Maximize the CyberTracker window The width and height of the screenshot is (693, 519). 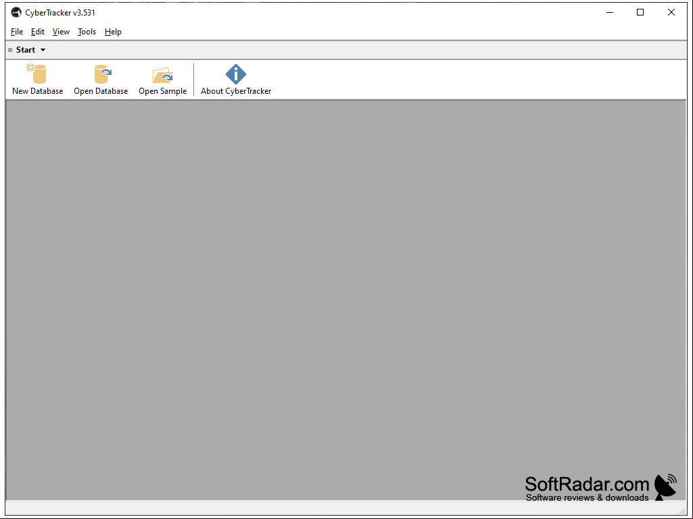tap(640, 12)
